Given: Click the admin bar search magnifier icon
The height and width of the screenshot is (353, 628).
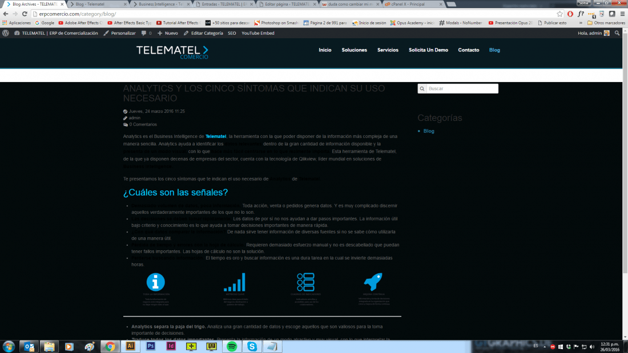Looking at the screenshot, I should pos(617,33).
